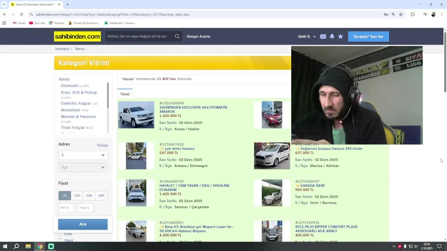Image resolution: width=447 pixels, height=251 pixels.
Task: Select the TL currency toggle
Action: click(65, 196)
